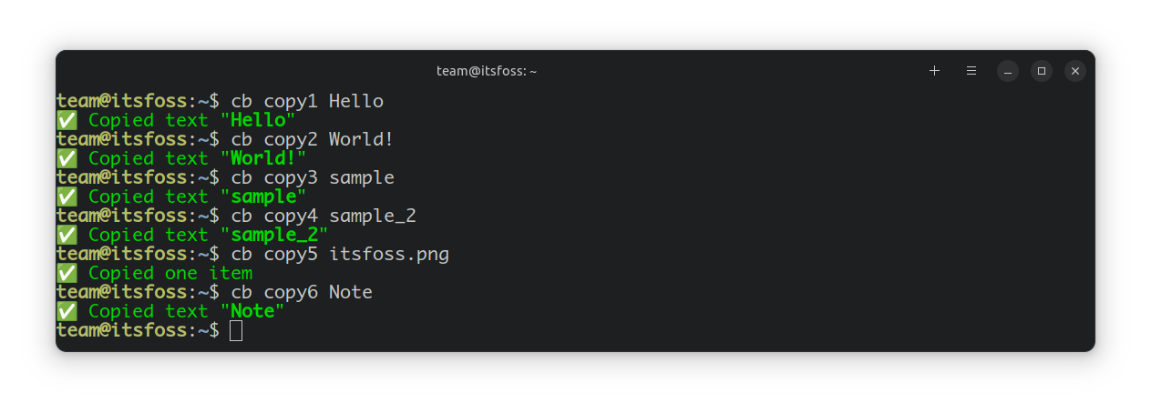Click the bold "sample" copied output text
The height and width of the screenshot is (413, 1151).
coord(263,196)
